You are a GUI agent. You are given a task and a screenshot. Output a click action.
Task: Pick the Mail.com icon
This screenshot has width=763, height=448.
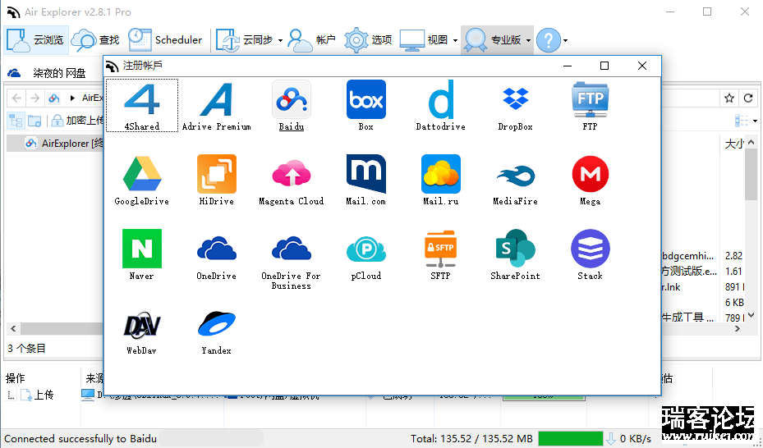point(366,175)
